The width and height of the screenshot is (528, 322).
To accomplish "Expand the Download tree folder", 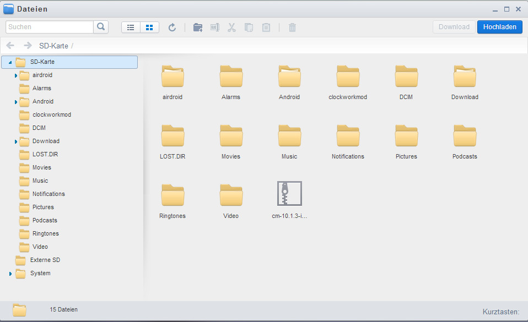I will point(16,141).
